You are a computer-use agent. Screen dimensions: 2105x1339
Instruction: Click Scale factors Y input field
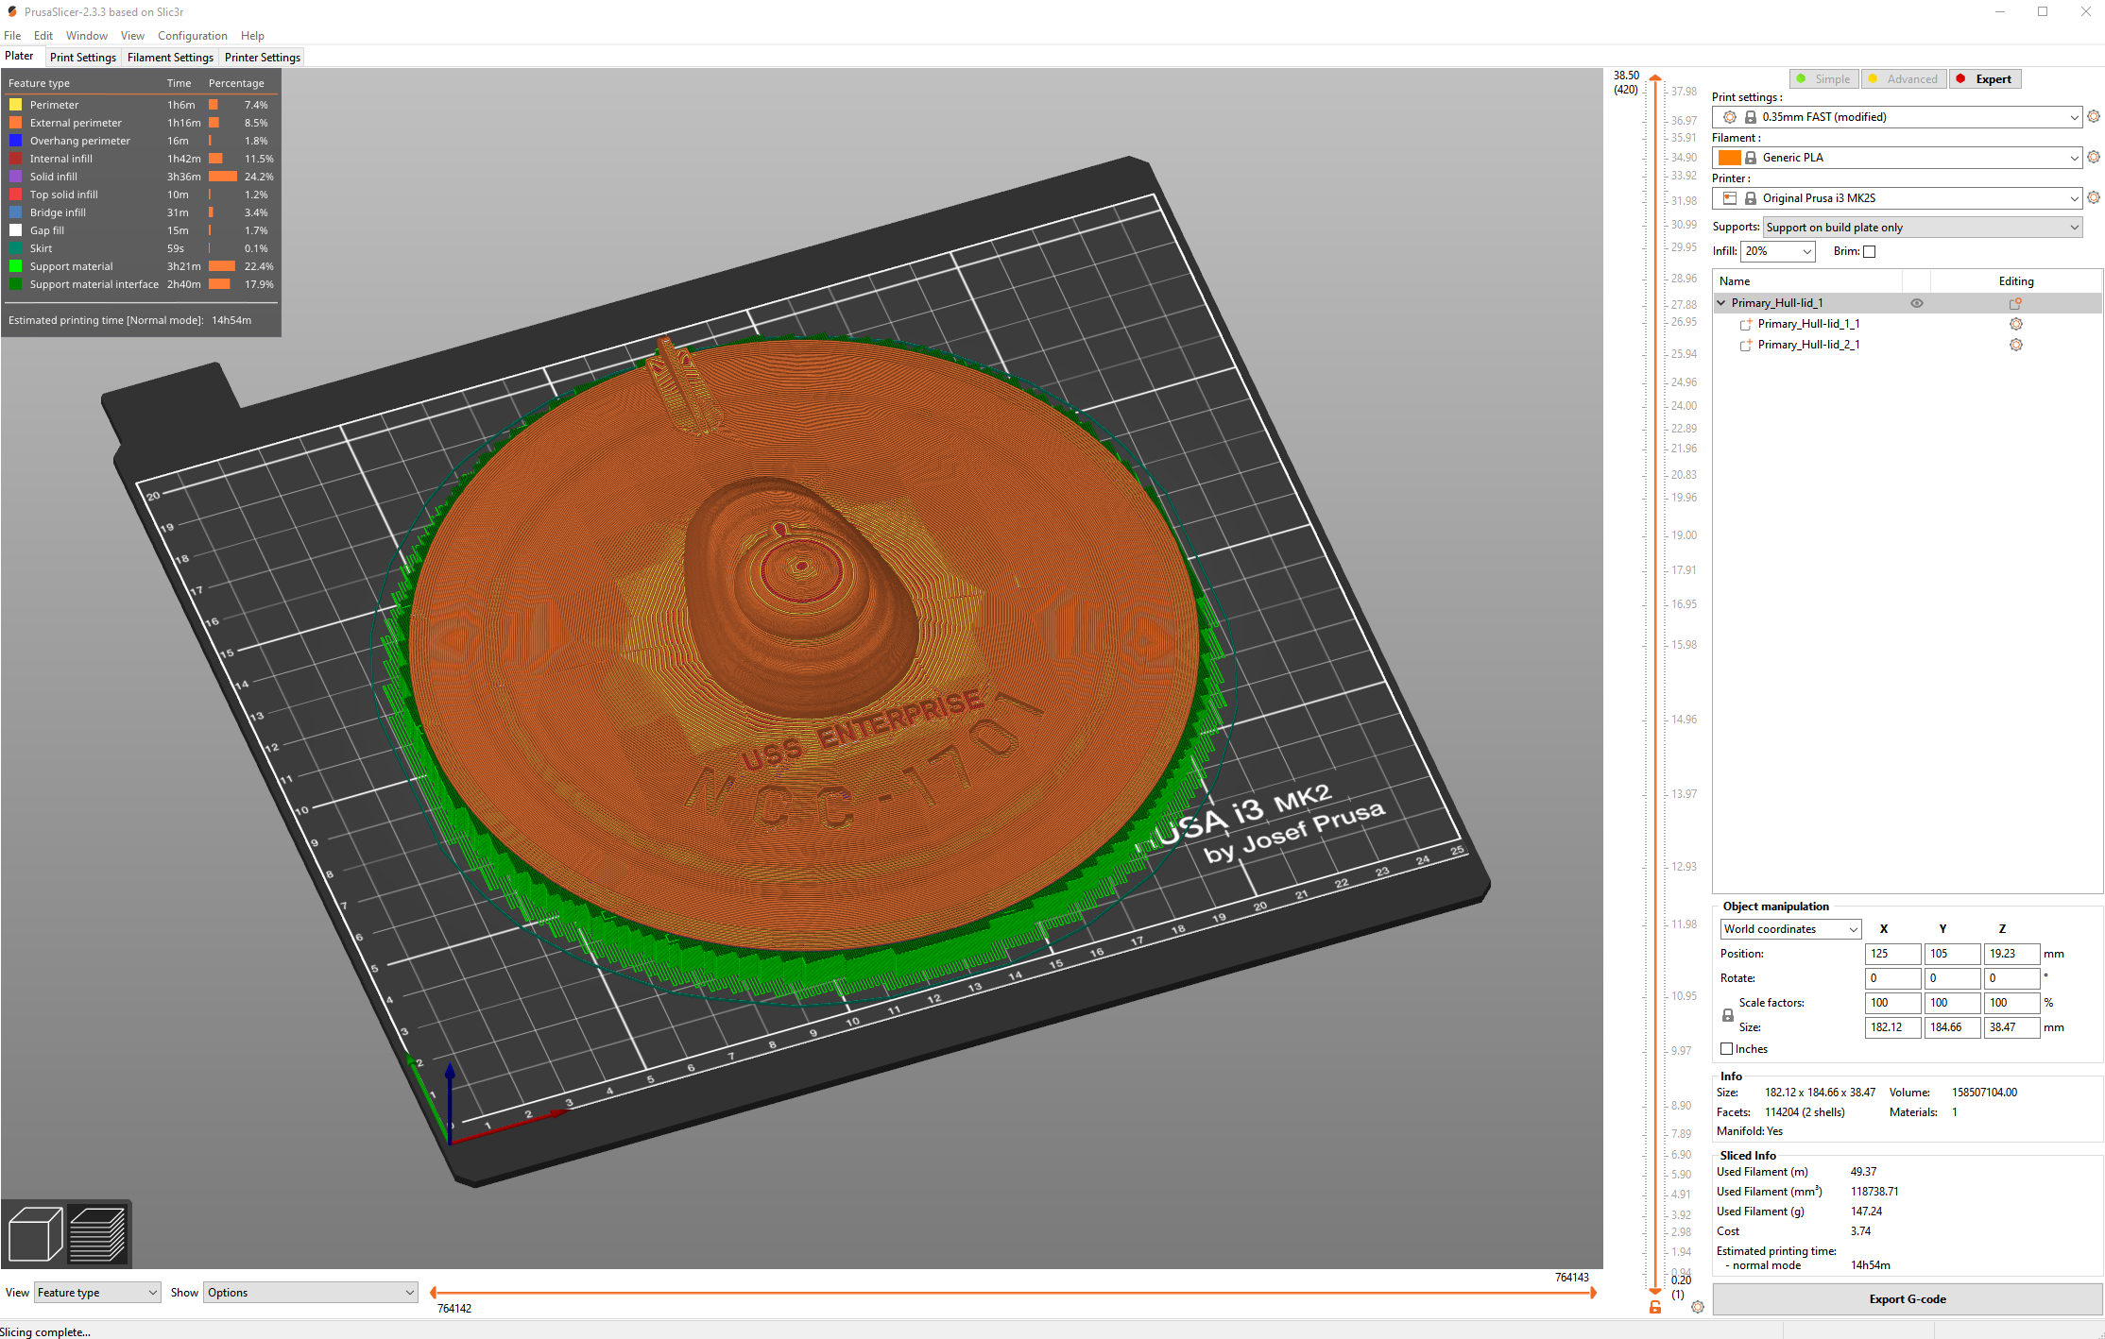coord(1952,1003)
